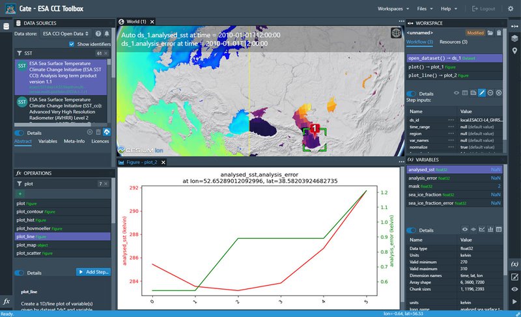Open the Data store dropdown
The height and width of the screenshot is (317, 521).
click(66, 33)
